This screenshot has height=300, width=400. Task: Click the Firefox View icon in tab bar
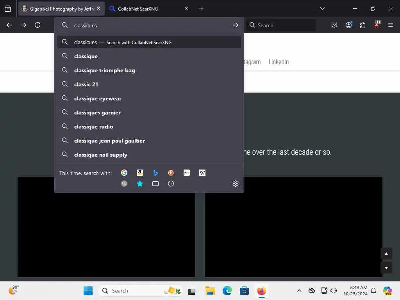8,9
